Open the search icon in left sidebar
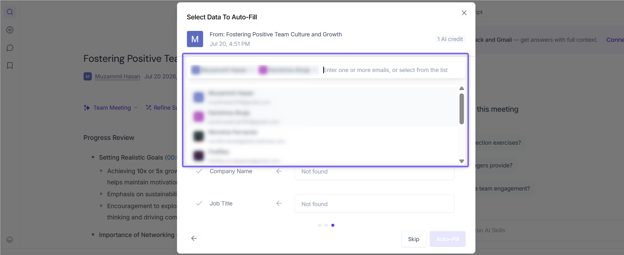Viewport: 624px width, 255px height. [x=10, y=12]
